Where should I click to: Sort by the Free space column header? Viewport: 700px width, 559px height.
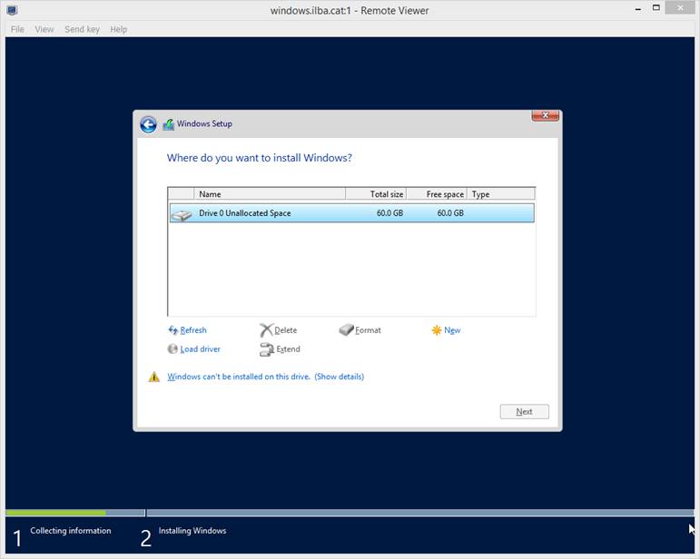coord(437,194)
